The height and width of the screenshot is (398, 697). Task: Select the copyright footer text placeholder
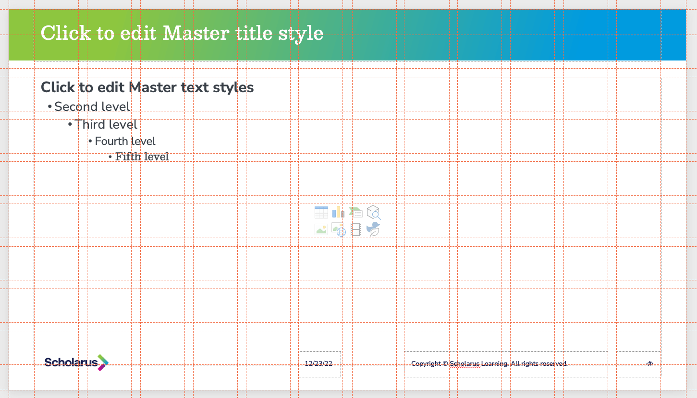506,364
